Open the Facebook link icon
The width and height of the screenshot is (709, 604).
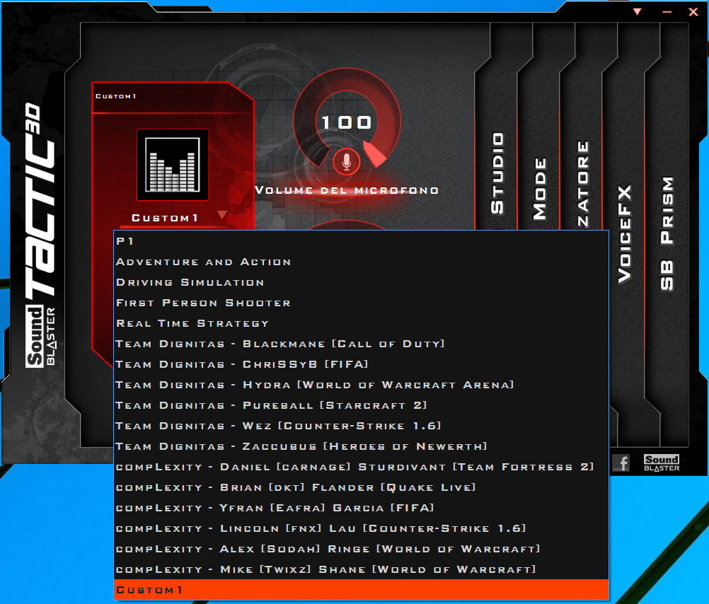click(622, 463)
